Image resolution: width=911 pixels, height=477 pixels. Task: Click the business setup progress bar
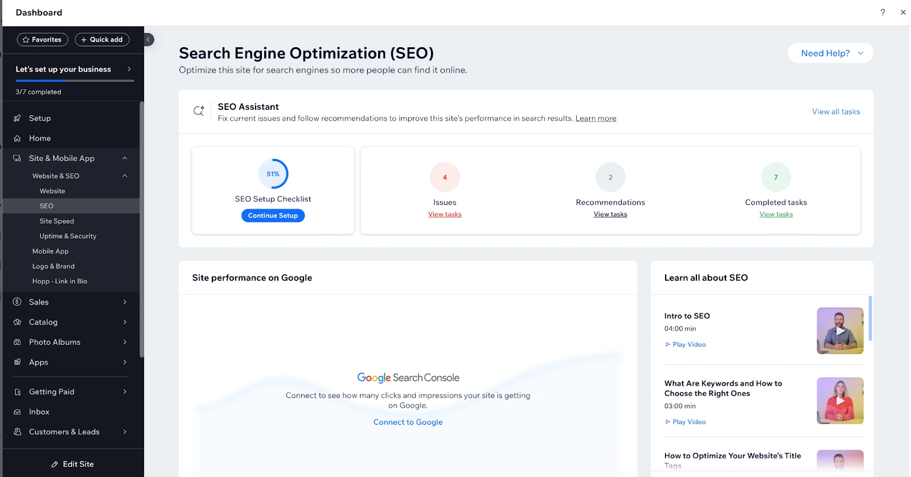tap(75, 81)
